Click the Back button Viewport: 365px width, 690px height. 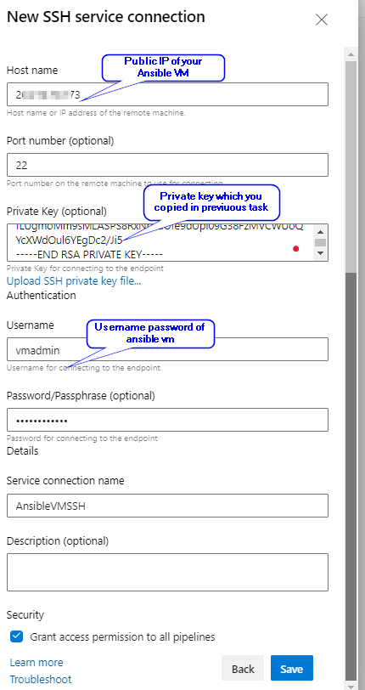243,668
